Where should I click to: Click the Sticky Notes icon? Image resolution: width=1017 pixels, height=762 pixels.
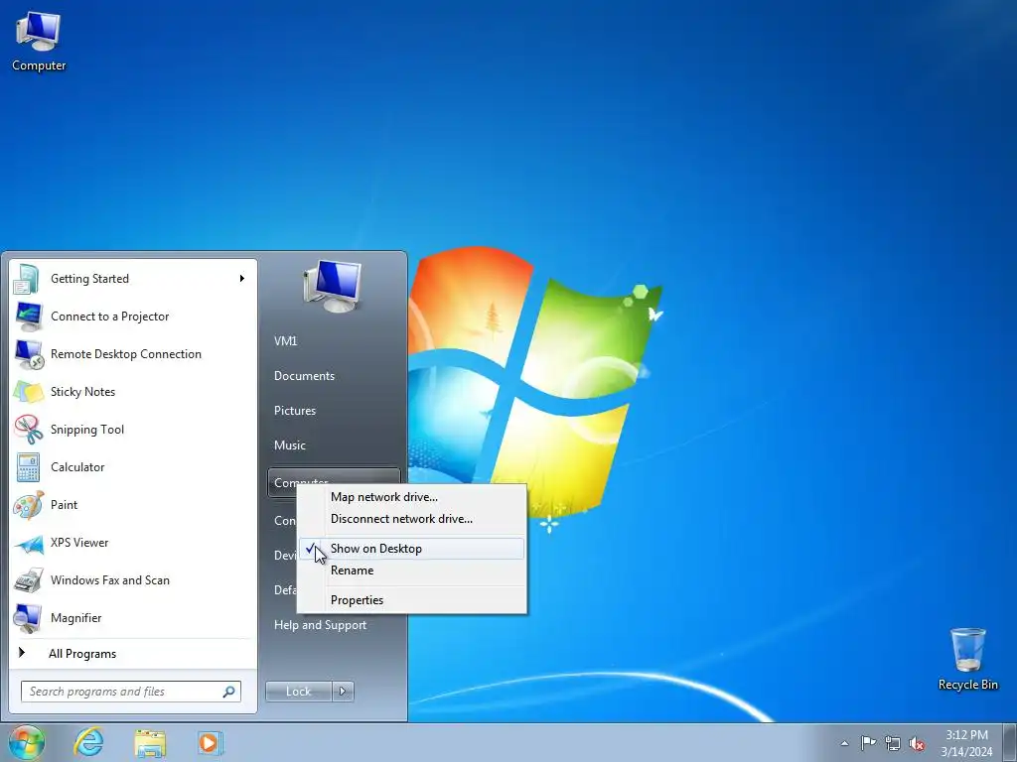[28, 392]
